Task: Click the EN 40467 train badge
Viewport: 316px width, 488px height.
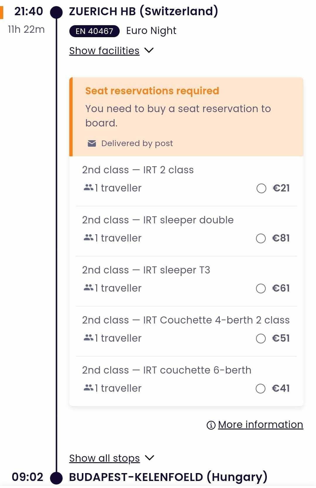Action: click(x=94, y=31)
